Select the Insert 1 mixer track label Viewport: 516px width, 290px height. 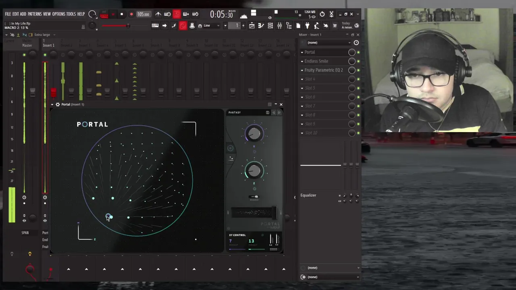pyautogui.click(x=48, y=45)
